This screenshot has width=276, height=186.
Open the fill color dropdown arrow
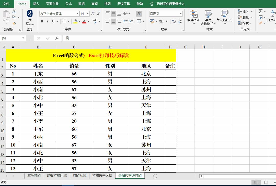[x=79, y=21]
